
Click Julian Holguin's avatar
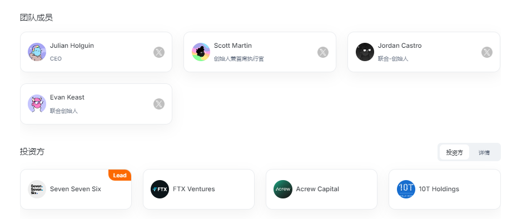[x=37, y=52]
